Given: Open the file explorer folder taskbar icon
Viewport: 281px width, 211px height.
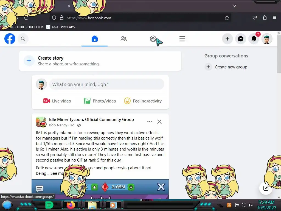Looking at the screenshot, I should [92, 205].
